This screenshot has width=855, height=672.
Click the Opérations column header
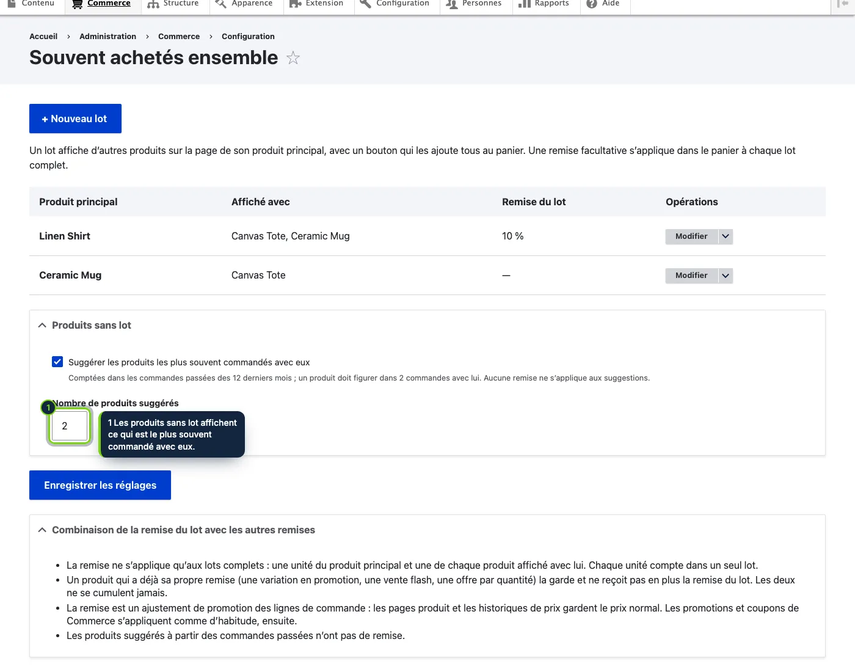click(692, 202)
